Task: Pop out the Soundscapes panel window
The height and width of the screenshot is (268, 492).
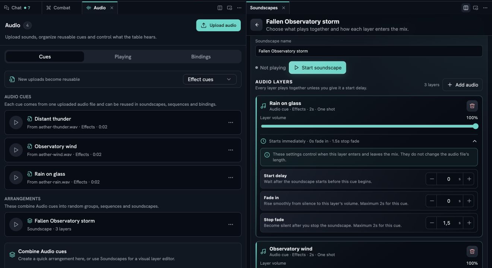Action: tap(476, 8)
